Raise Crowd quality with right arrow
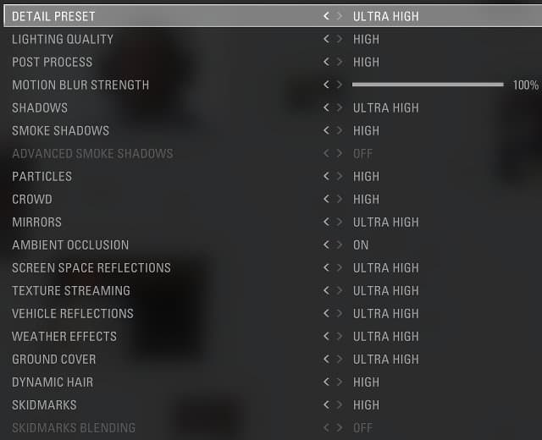 point(340,199)
